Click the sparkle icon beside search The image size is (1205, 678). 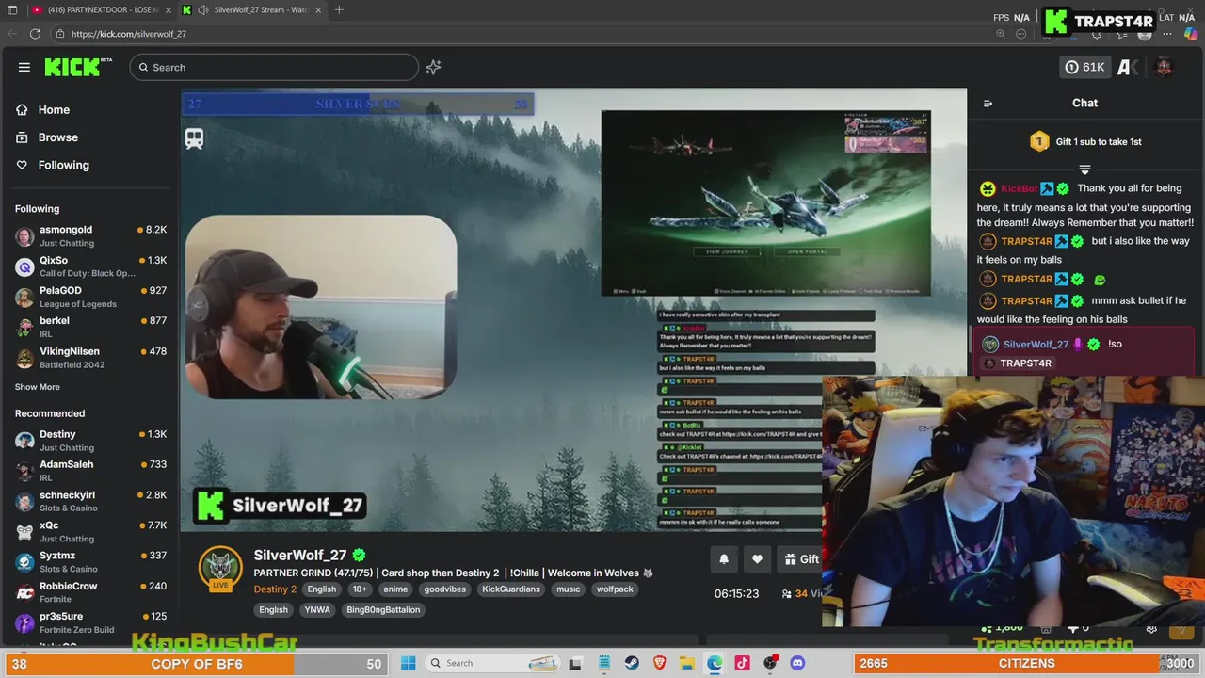pos(433,67)
